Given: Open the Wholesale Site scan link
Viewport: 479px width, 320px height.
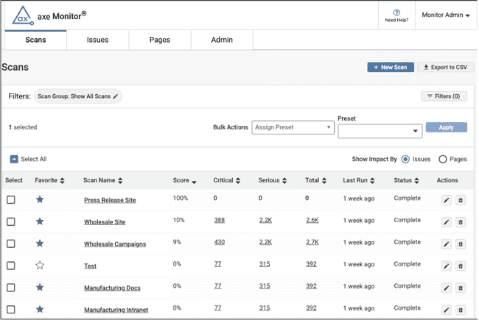Looking at the screenshot, I should [x=105, y=222].
